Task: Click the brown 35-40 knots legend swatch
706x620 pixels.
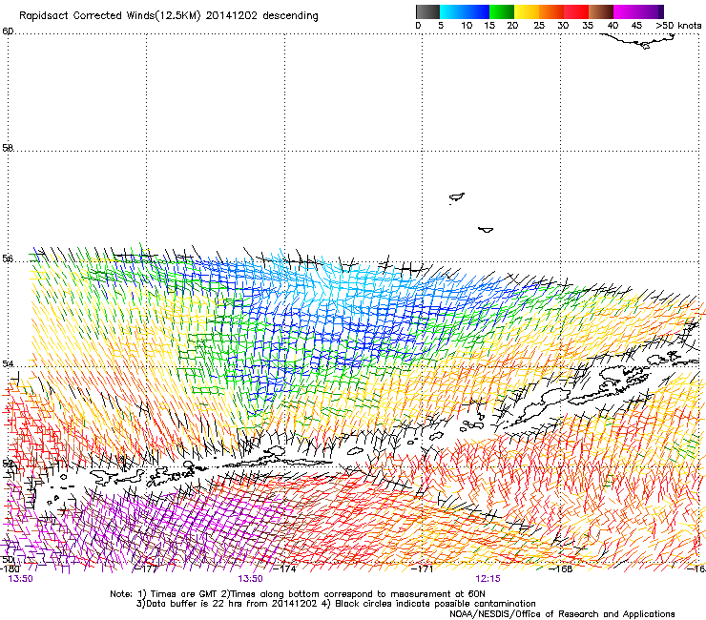Action: (601, 11)
